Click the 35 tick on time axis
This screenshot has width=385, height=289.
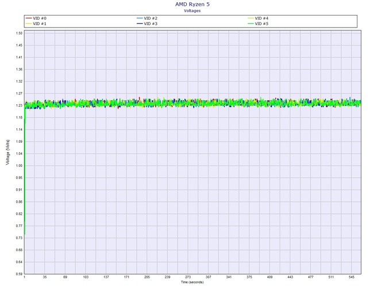(x=45, y=277)
